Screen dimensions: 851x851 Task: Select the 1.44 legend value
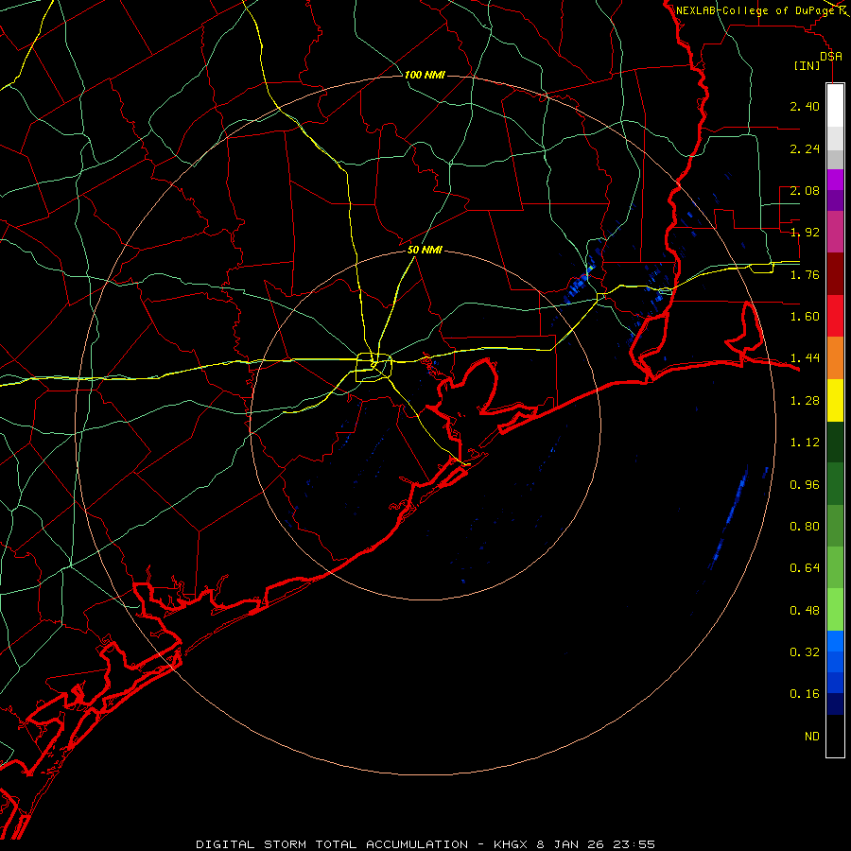pos(805,358)
